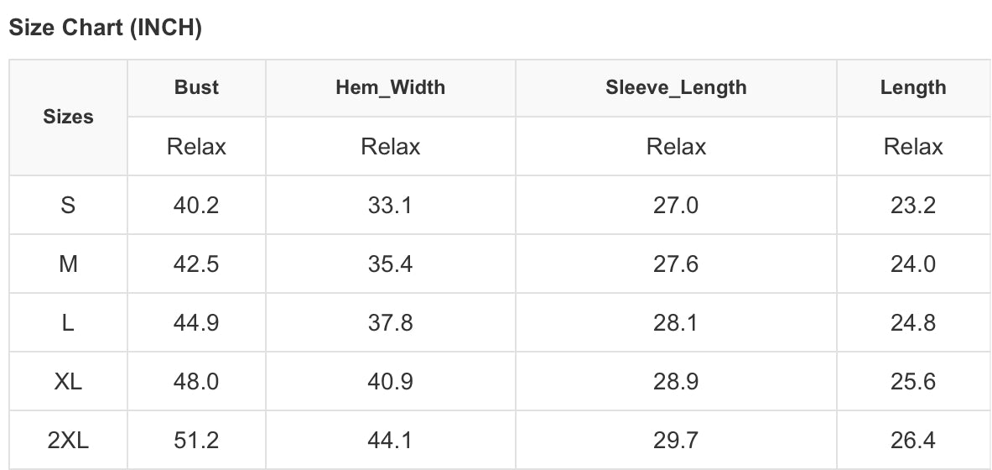This screenshot has width=992, height=470.
Task: Click bust value 40.2 for size S
Action: point(196,205)
